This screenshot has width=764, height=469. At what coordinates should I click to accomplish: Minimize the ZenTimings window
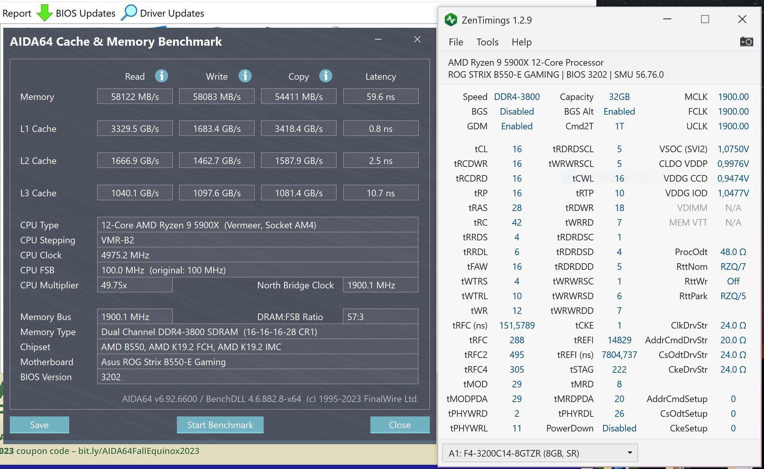(x=667, y=19)
